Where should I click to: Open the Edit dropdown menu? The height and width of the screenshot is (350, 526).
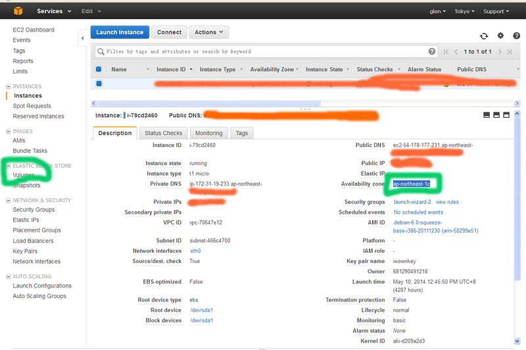point(91,11)
